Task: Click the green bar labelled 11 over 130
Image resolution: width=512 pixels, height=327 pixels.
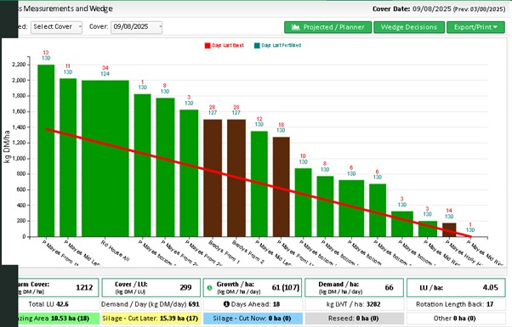Action: [x=68, y=157]
